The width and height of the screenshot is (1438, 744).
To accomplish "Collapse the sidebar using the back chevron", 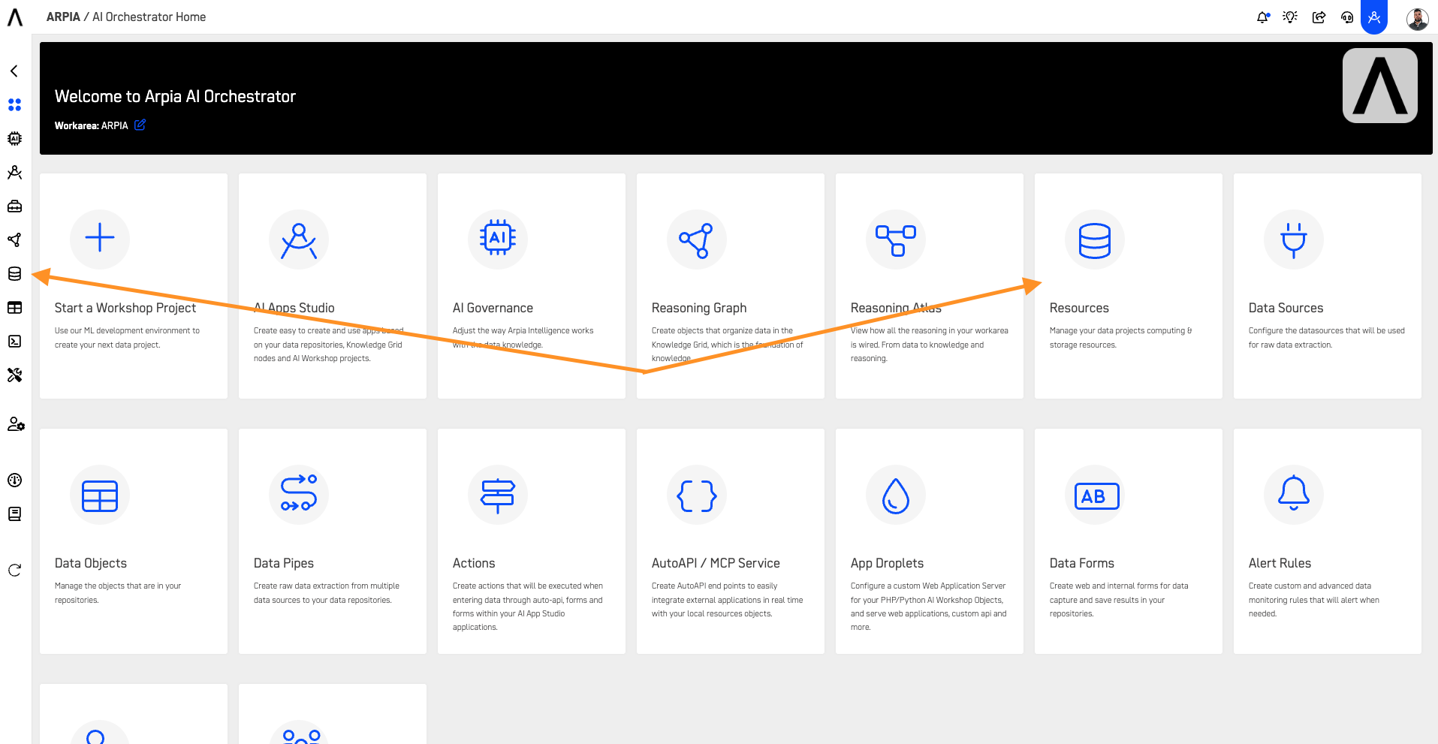I will coord(14,71).
